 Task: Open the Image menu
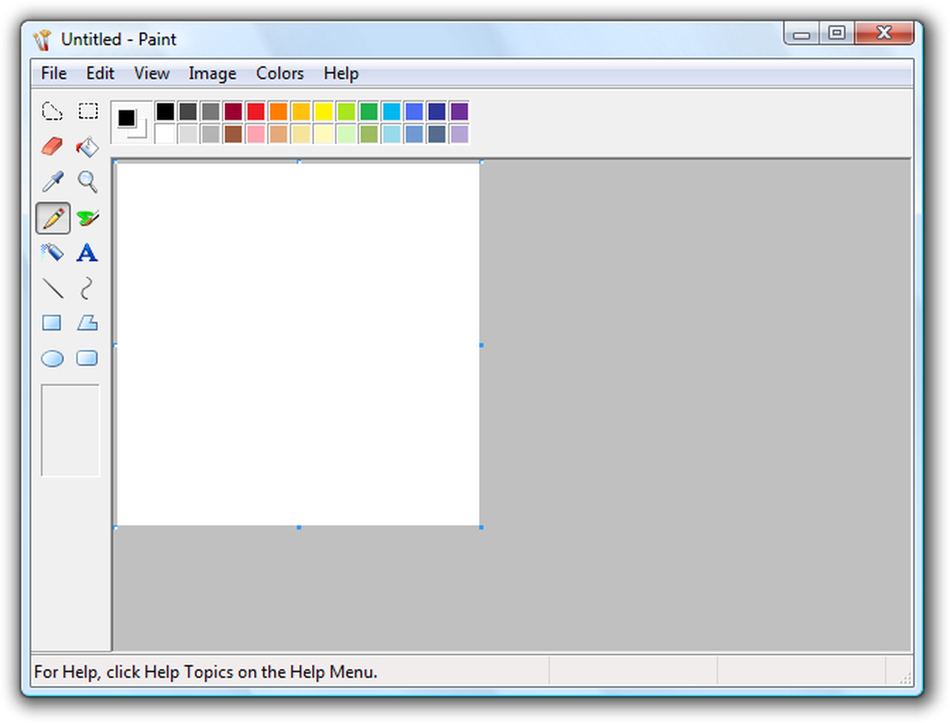(x=211, y=73)
